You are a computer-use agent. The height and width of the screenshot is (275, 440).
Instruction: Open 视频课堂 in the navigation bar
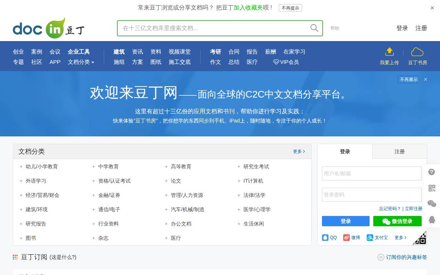(x=180, y=52)
